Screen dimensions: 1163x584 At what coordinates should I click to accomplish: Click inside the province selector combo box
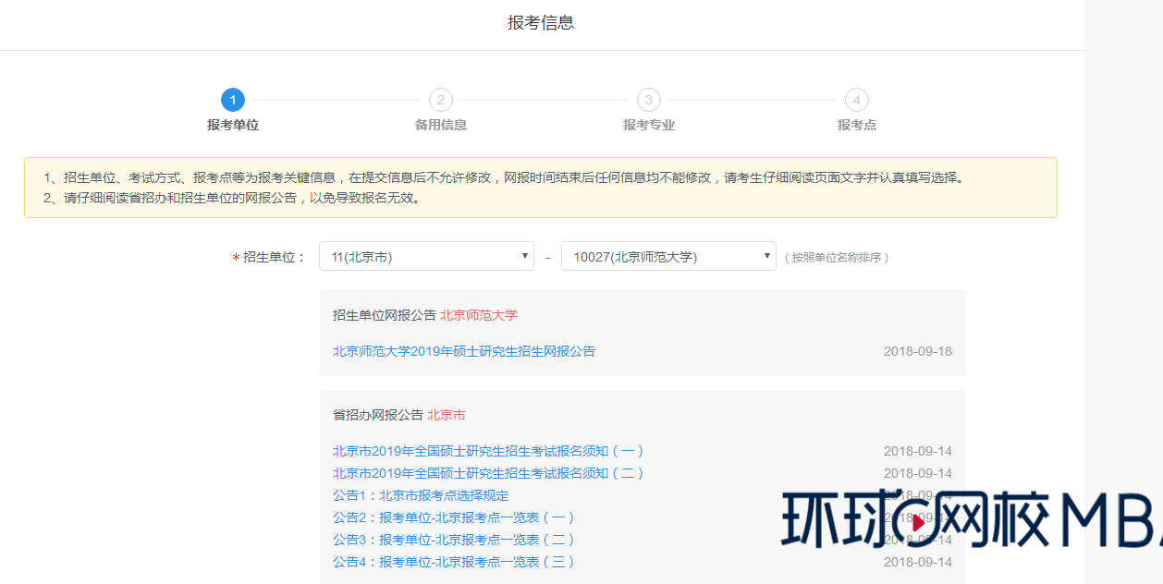pos(425,256)
